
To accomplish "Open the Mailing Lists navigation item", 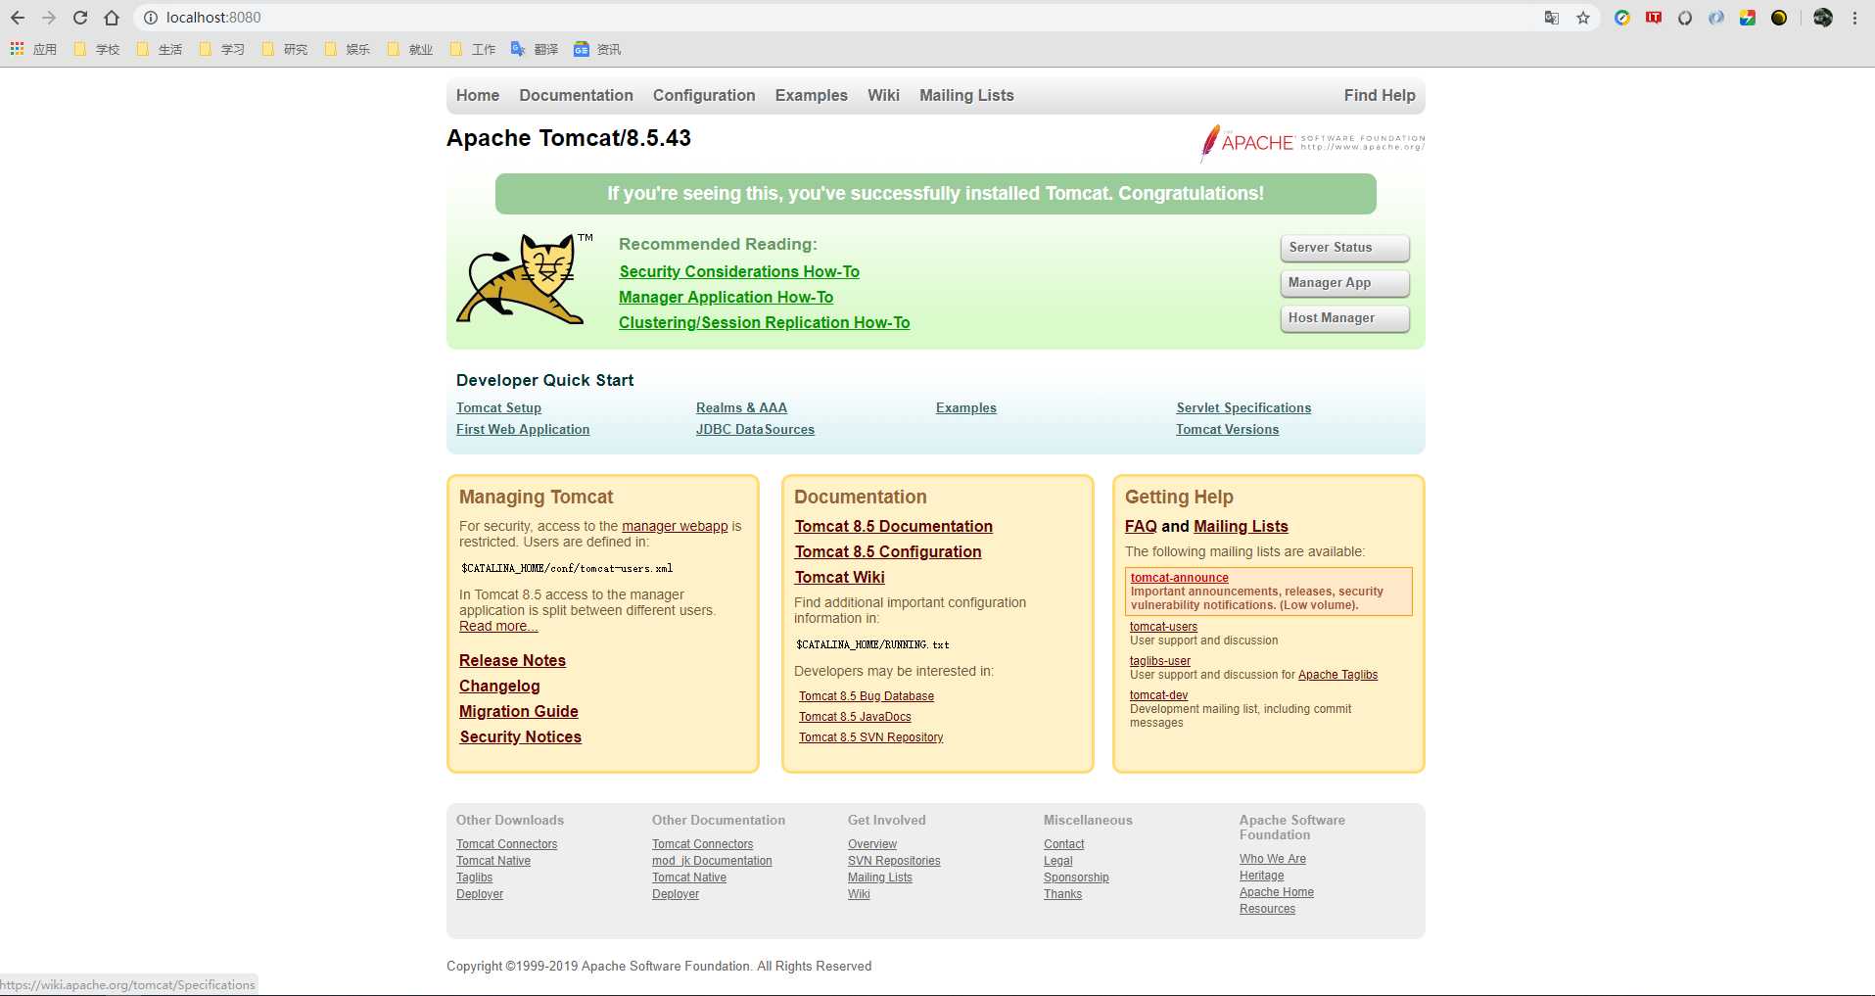I will coord(966,95).
